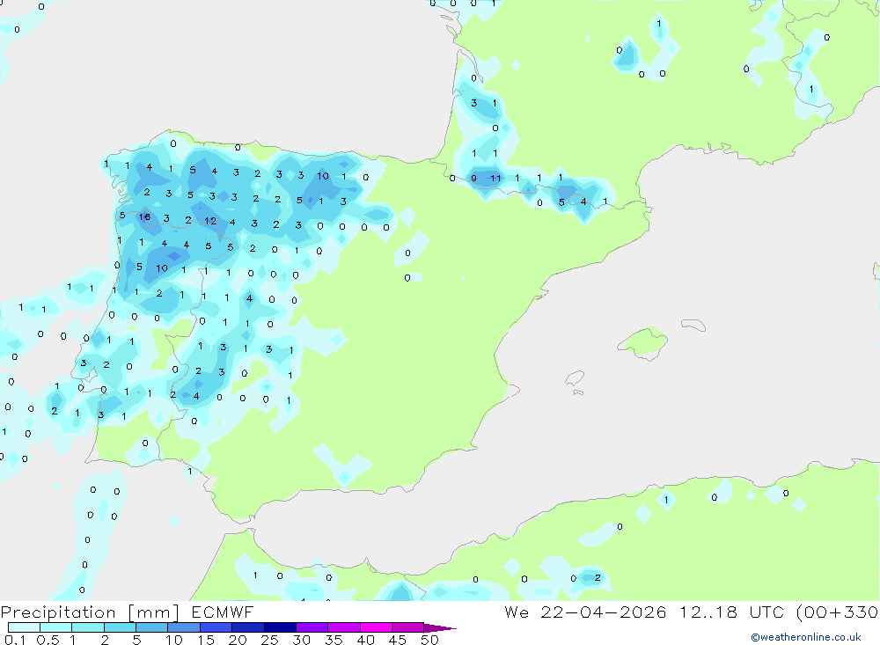880x645 pixels.
Task: Pick the 5–10 mm legend color swatch
Action: 151,627
